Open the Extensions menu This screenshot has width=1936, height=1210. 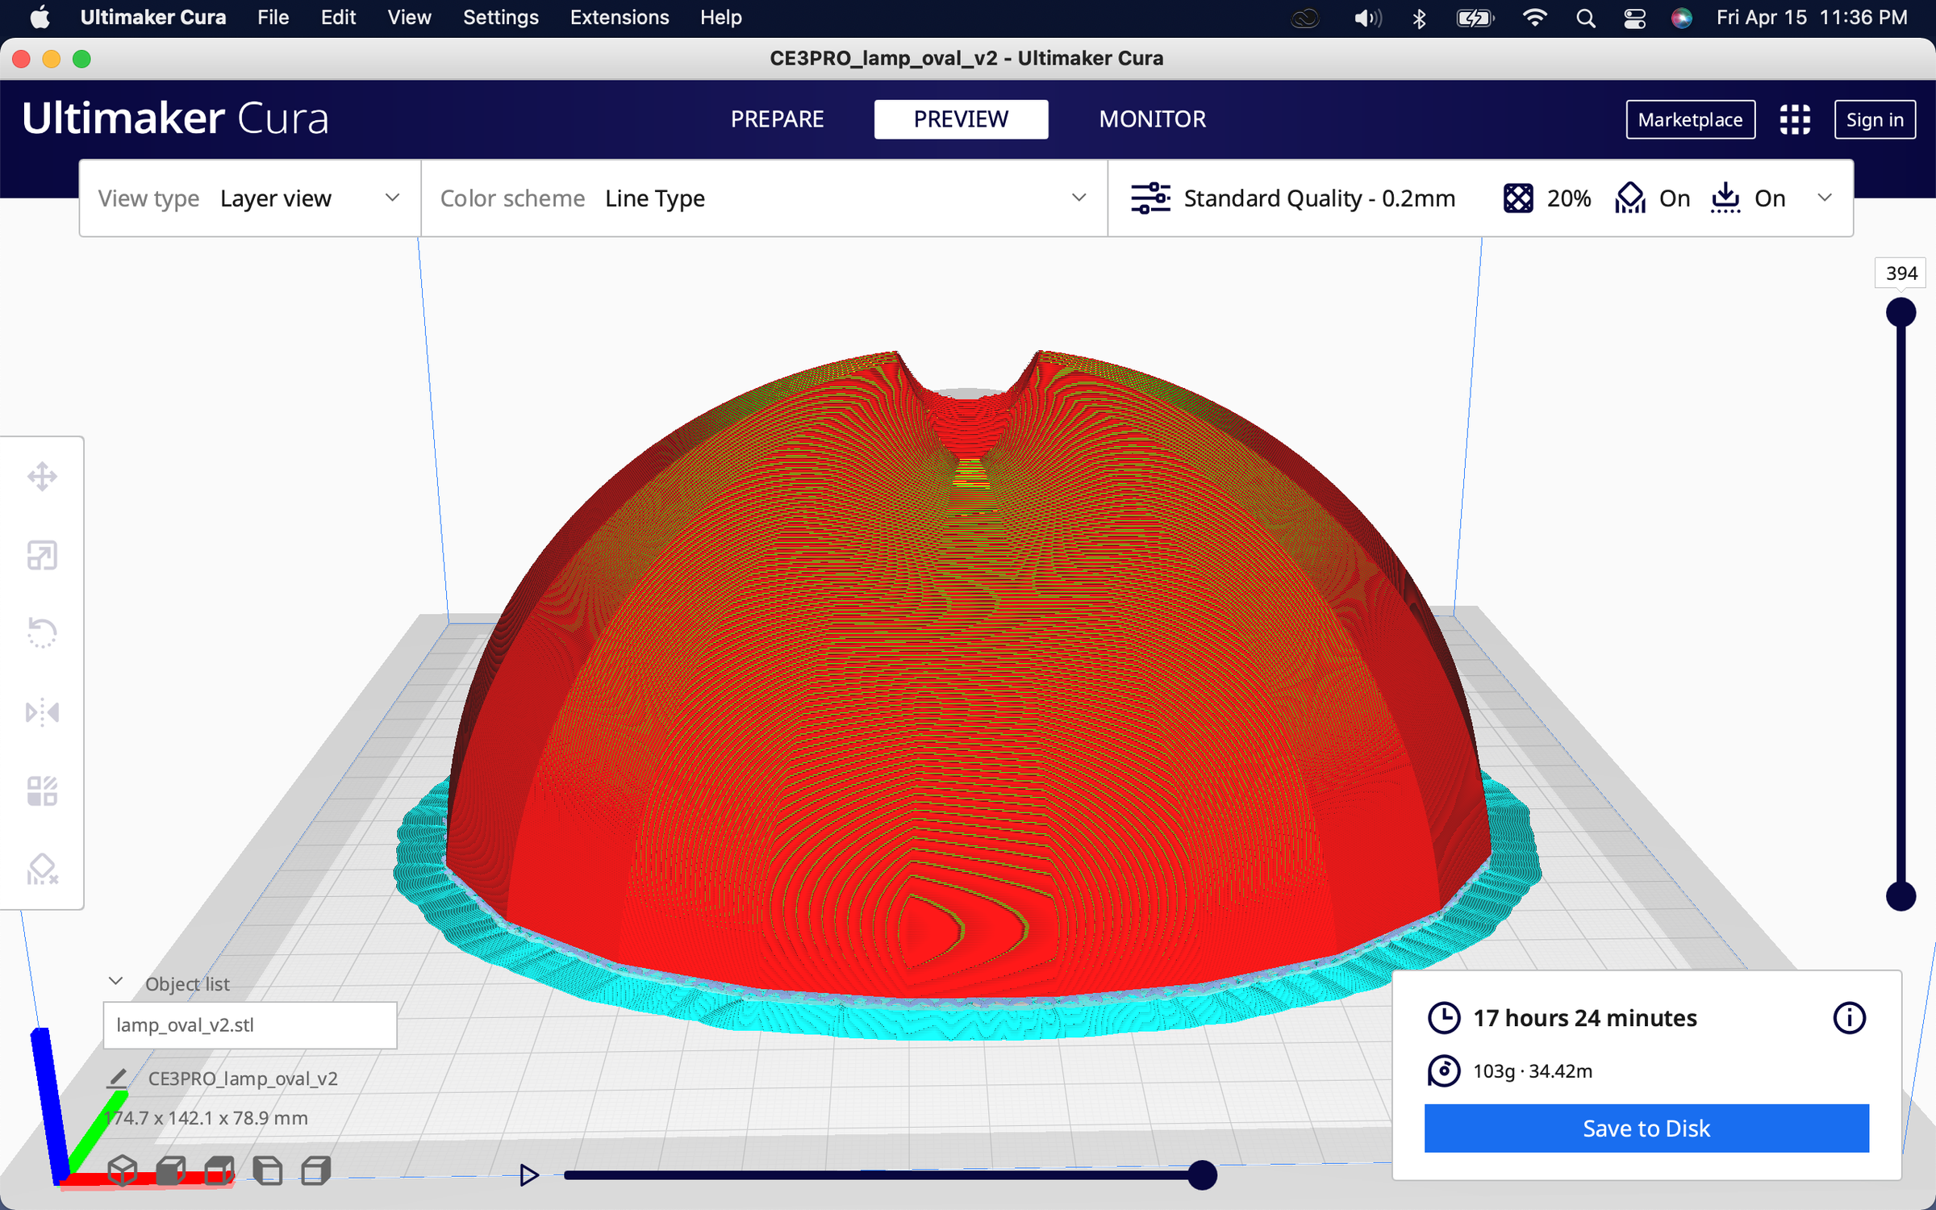[619, 17]
